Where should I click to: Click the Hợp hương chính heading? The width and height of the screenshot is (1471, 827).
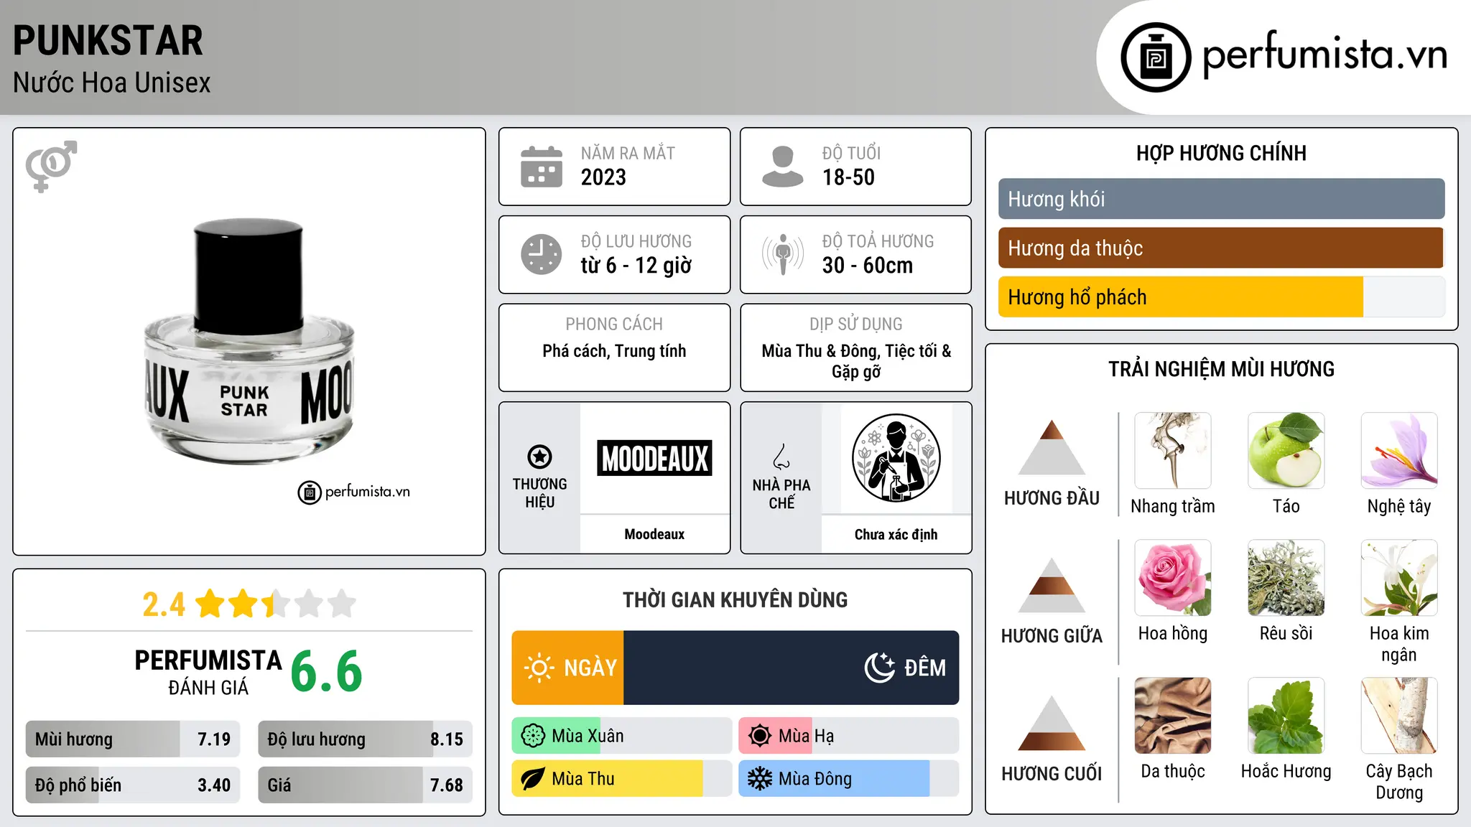tap(1221, 153)
